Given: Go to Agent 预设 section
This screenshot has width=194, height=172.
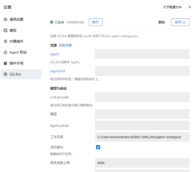Looking at the screenshot, I should coord(21,52).
